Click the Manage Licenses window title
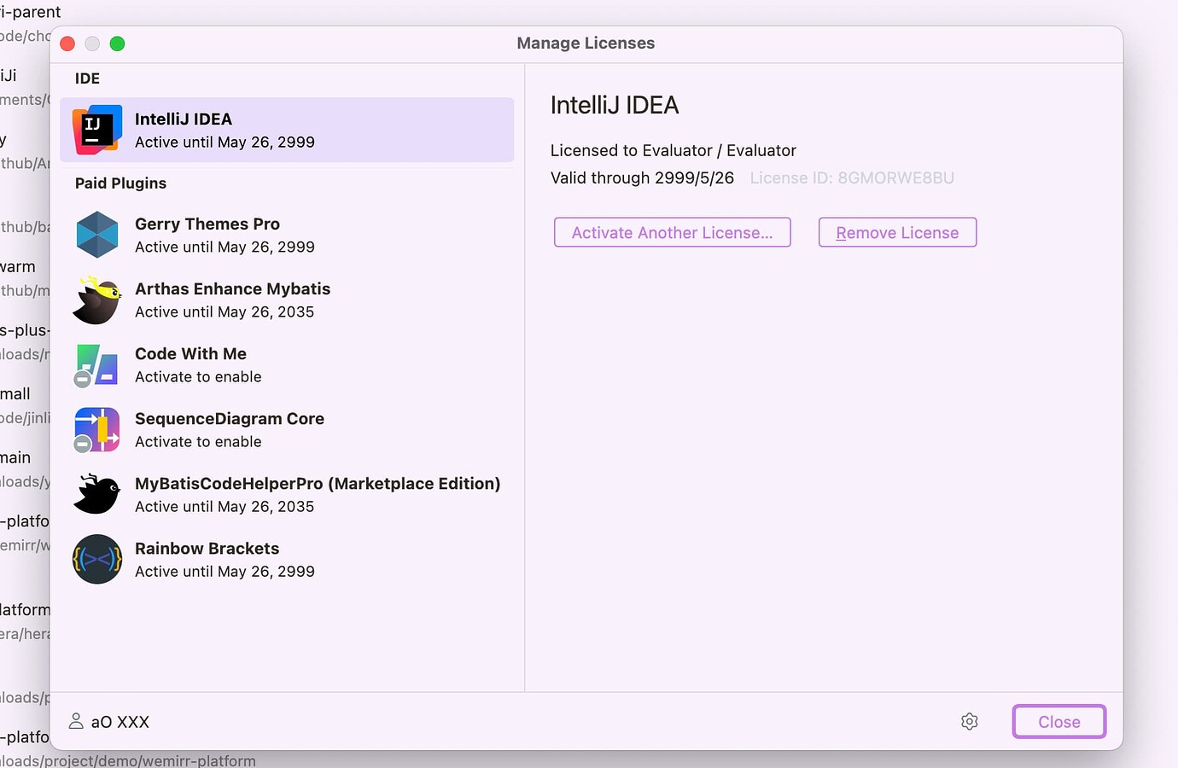The image size is (1178, 768). (x=586, y=43)
